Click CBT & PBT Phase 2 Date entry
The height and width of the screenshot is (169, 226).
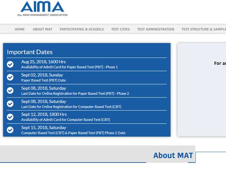point(73,133)
